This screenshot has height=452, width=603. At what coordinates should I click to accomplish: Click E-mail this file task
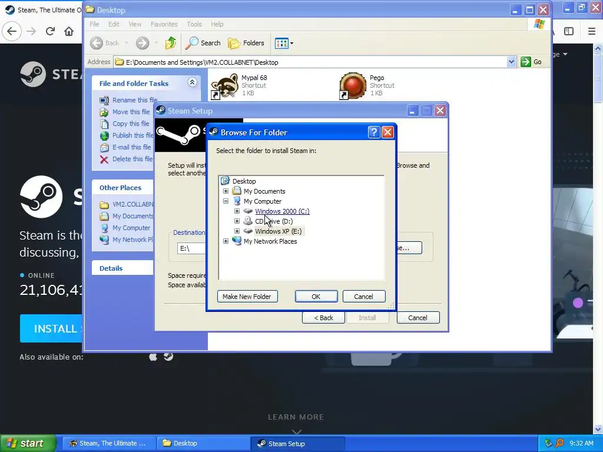[x=125, y=147]
